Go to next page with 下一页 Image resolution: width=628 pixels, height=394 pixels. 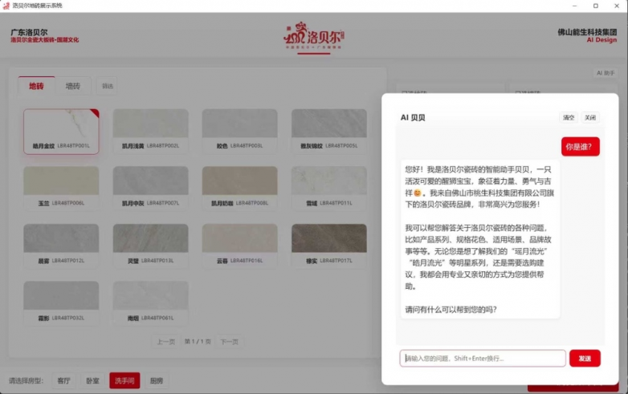(x=230, y=342)
